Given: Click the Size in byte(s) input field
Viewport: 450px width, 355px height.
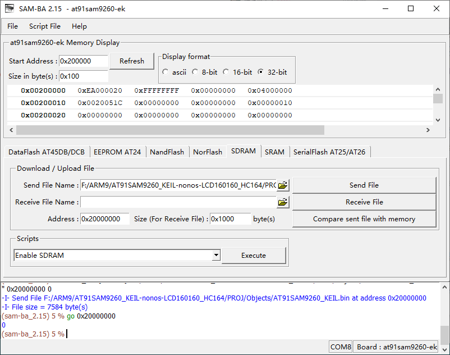Looking at the screenshot, I should [x=83, y=76].
